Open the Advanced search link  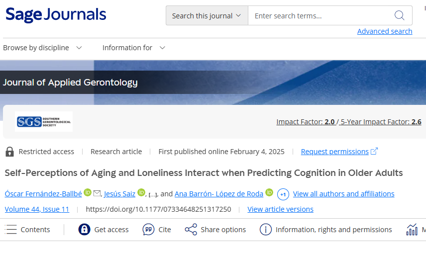[384, 31]
